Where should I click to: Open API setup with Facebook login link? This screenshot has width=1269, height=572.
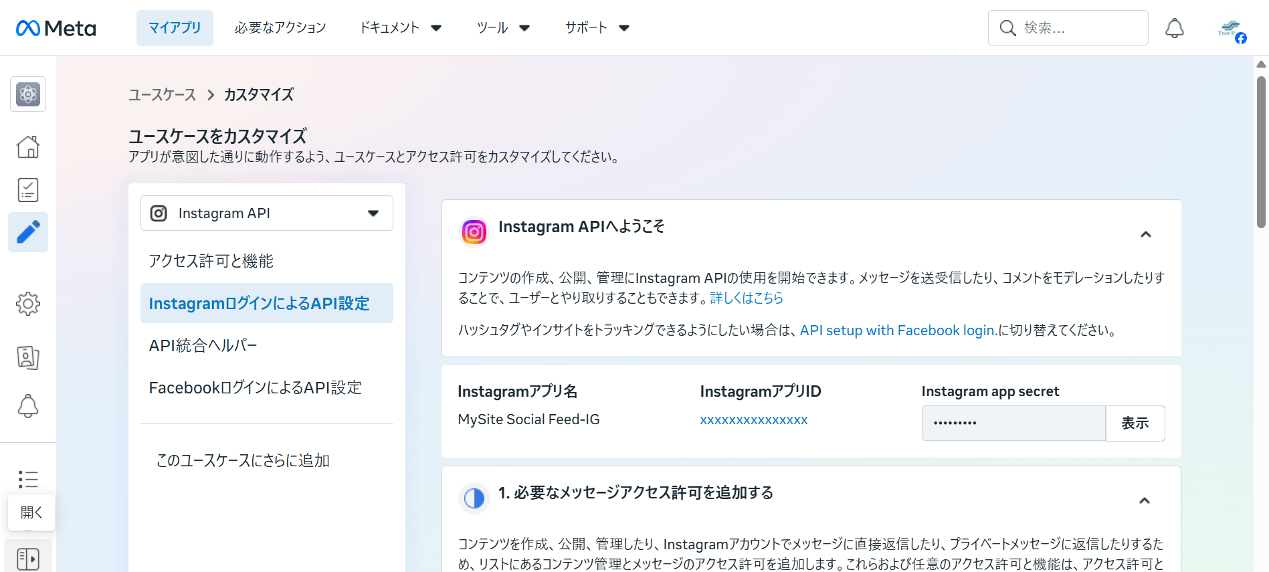pyautogui.click(x=898, y=330)
